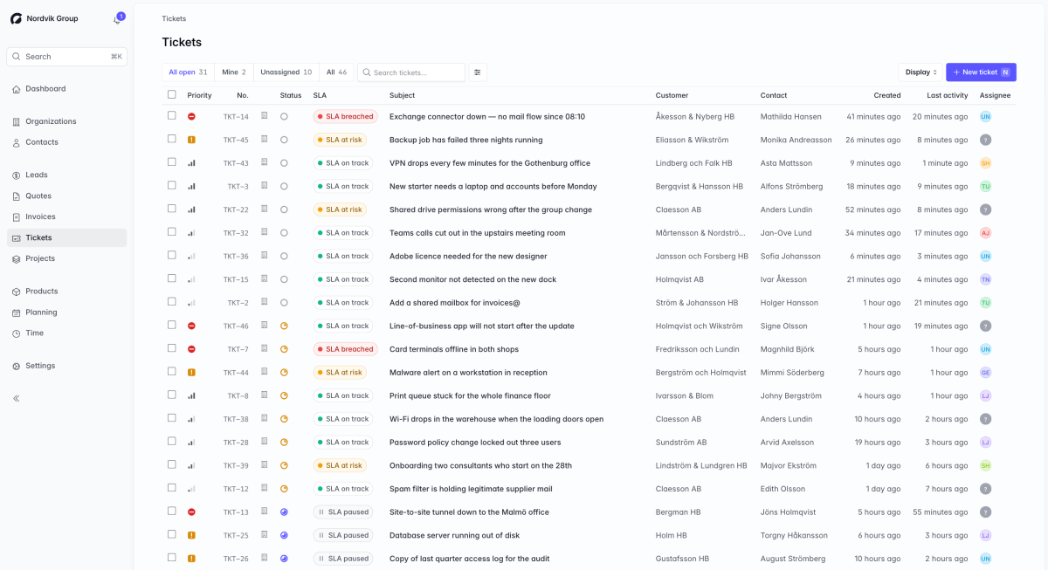Open ticket Malware alert on a workstation
The width and height of the screenshot is (1048, 570).
coord(468,373)
